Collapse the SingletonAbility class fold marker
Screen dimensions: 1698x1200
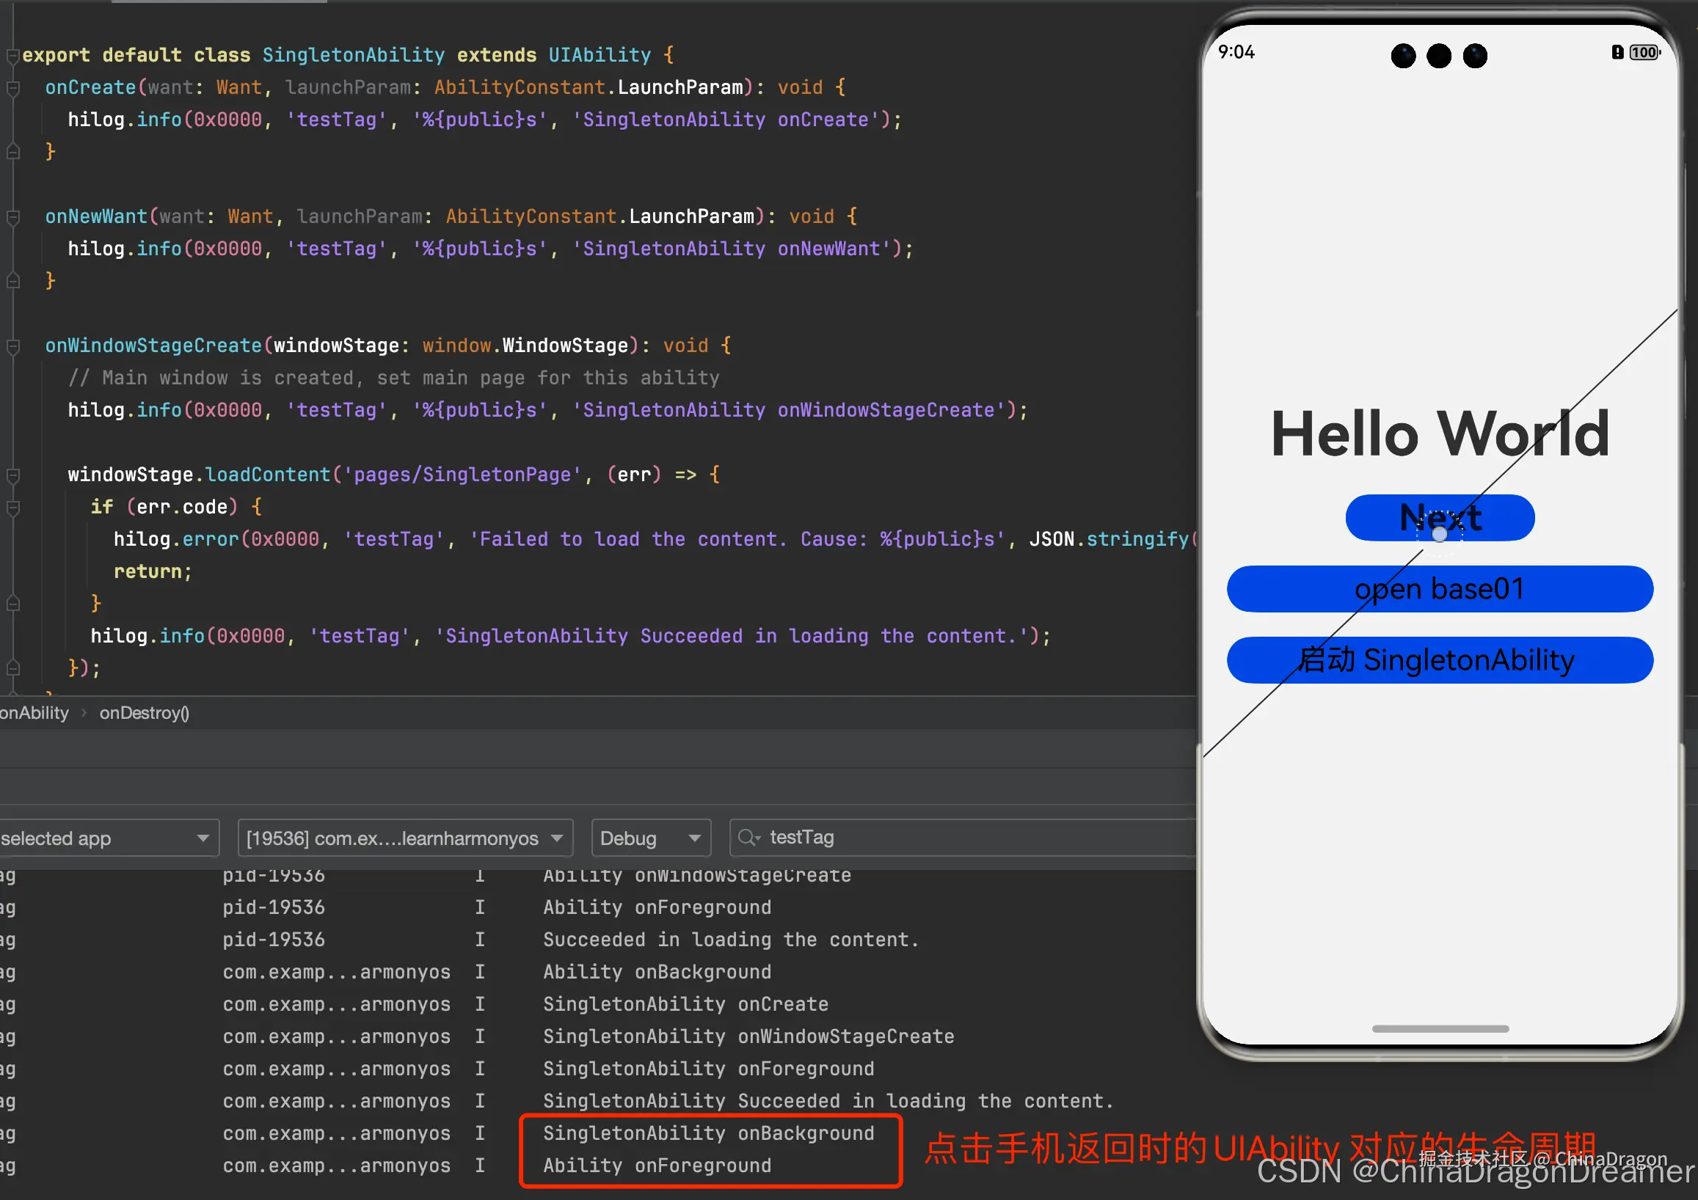12,56
